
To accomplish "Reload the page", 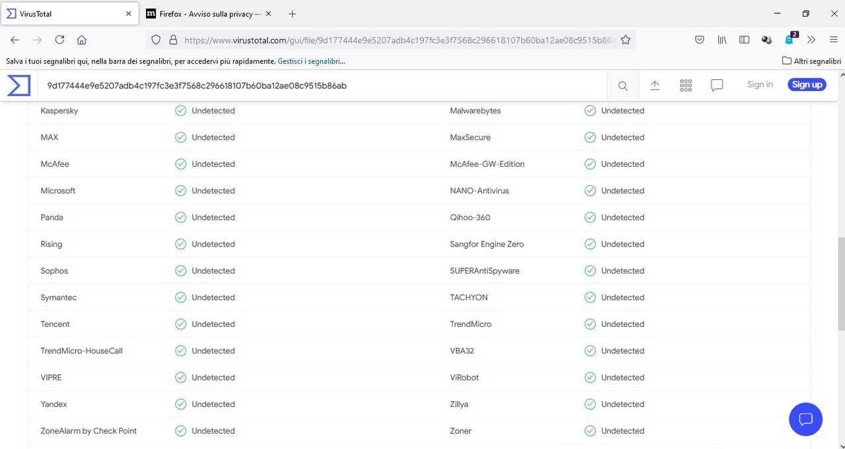I will (59, 40).
